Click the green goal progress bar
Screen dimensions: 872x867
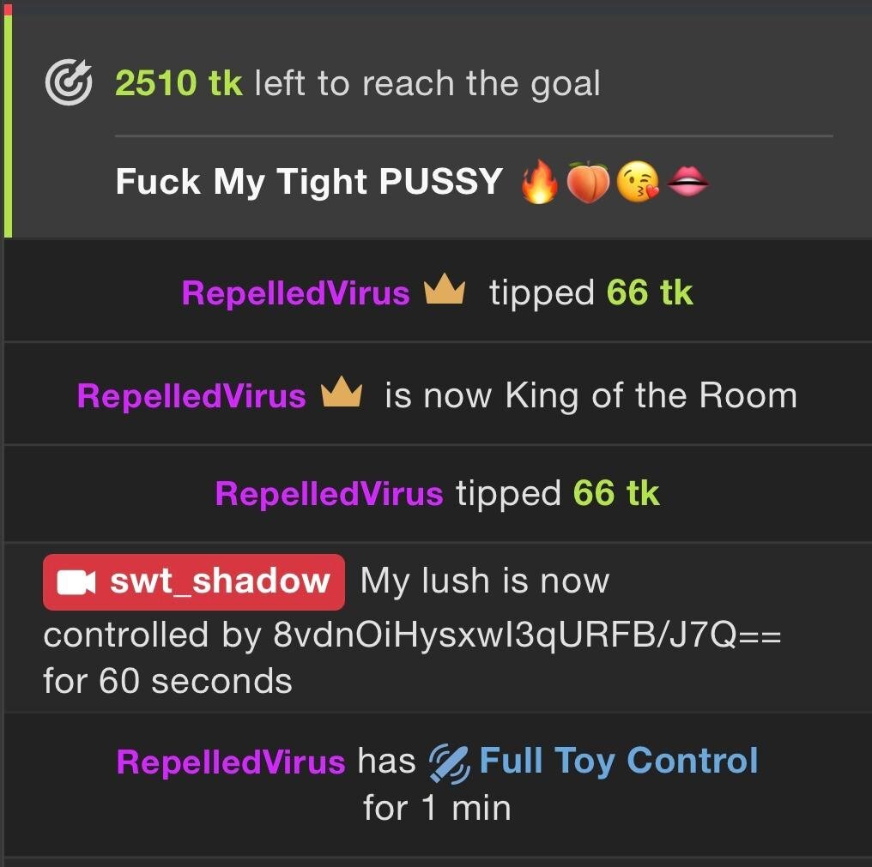[8, 126]
